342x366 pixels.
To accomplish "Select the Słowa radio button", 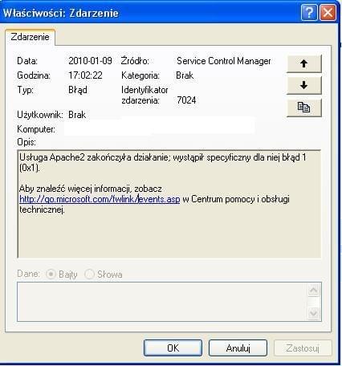I will (89, 274).
